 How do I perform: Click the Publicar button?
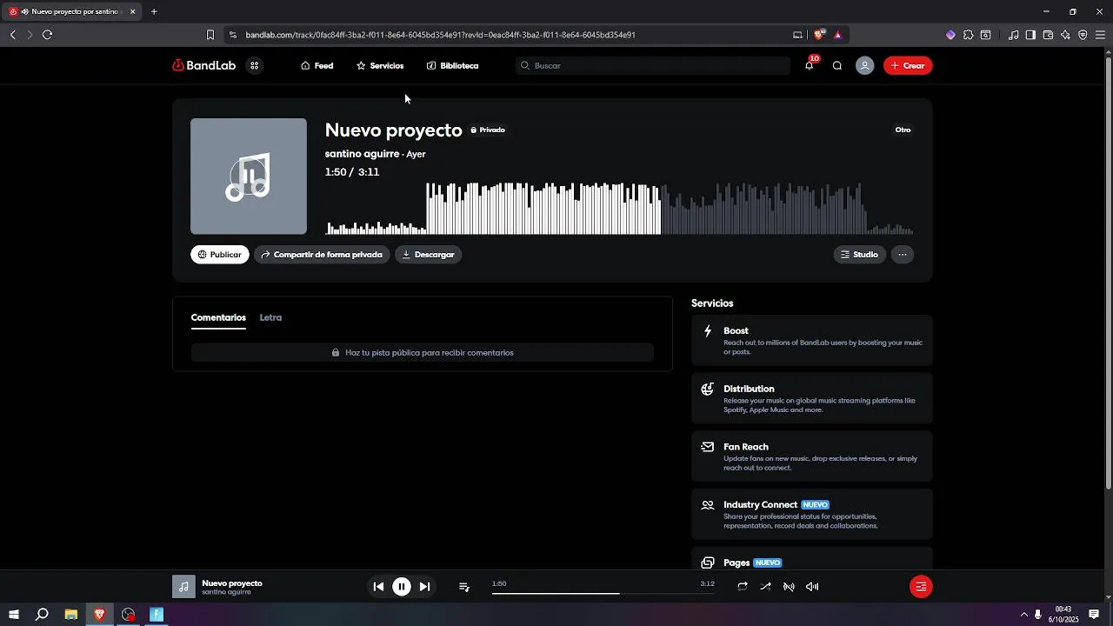220,255
